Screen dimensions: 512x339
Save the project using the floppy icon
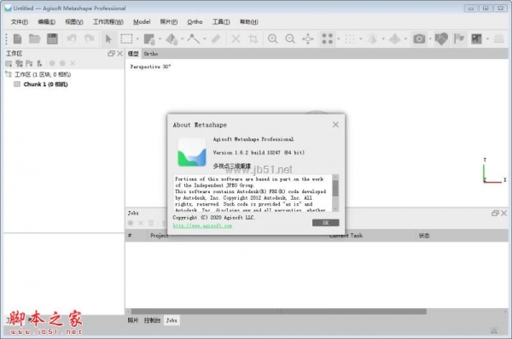52,39
